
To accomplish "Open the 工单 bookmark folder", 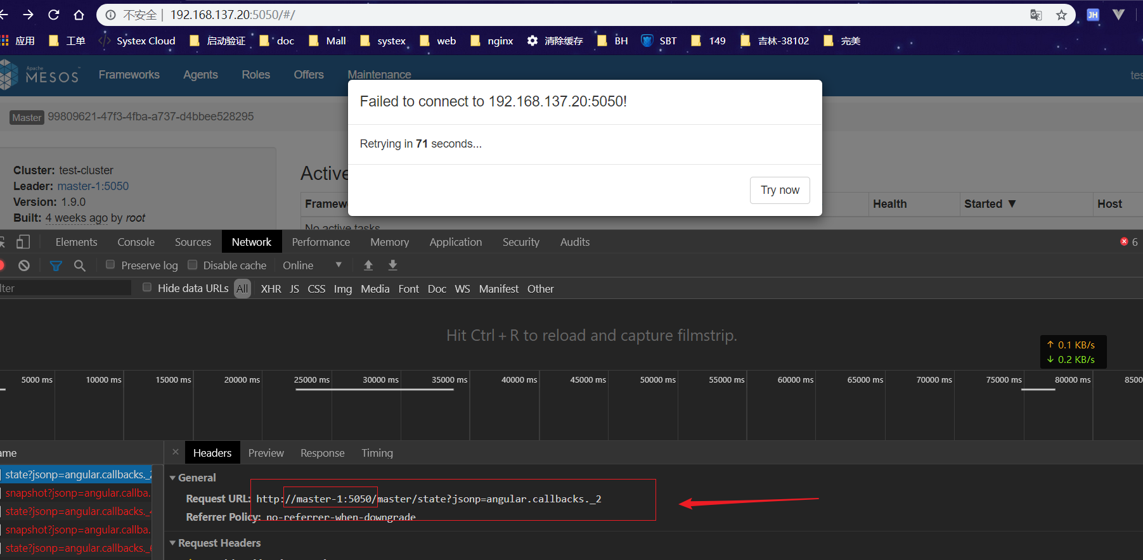I will (67, 41).
